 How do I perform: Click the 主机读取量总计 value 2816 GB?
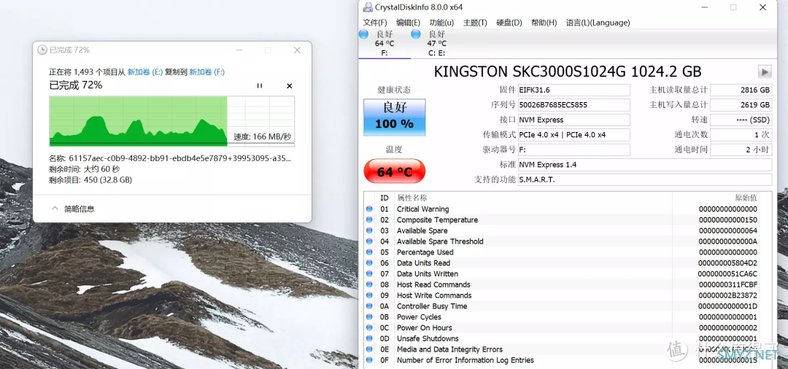[x=741, y=90]
